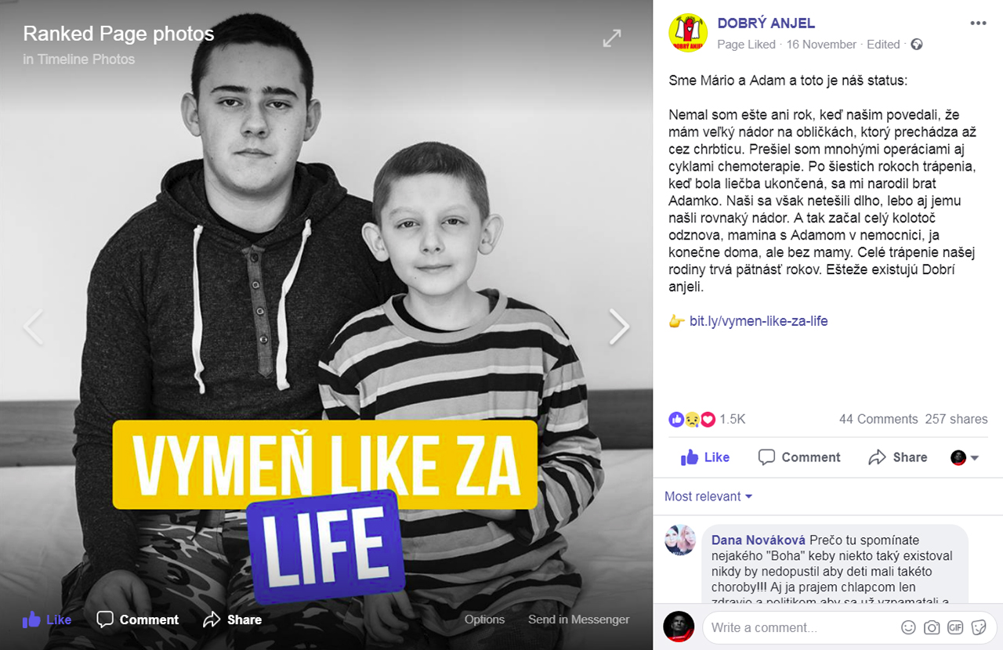Post a GIF using the GIF icon
The height and width of the screenshot is (650, 1003).
(x=955, y=627)
